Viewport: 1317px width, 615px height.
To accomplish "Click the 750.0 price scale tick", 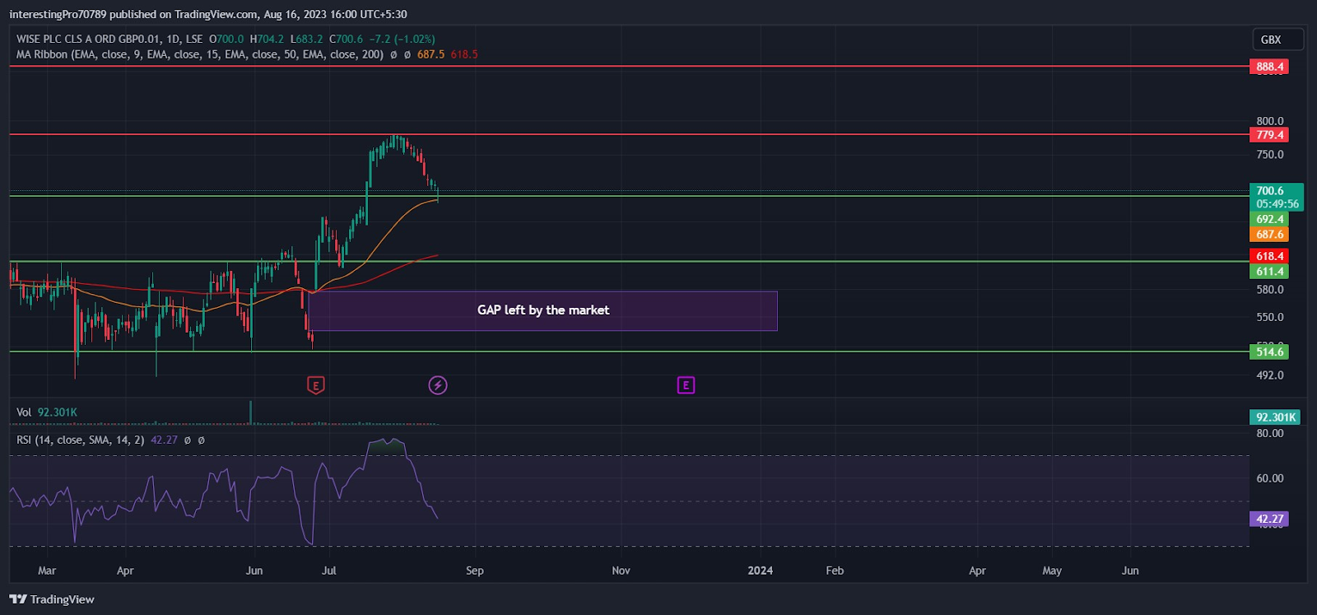I will pyautogui.click(x=1270, y=155).
